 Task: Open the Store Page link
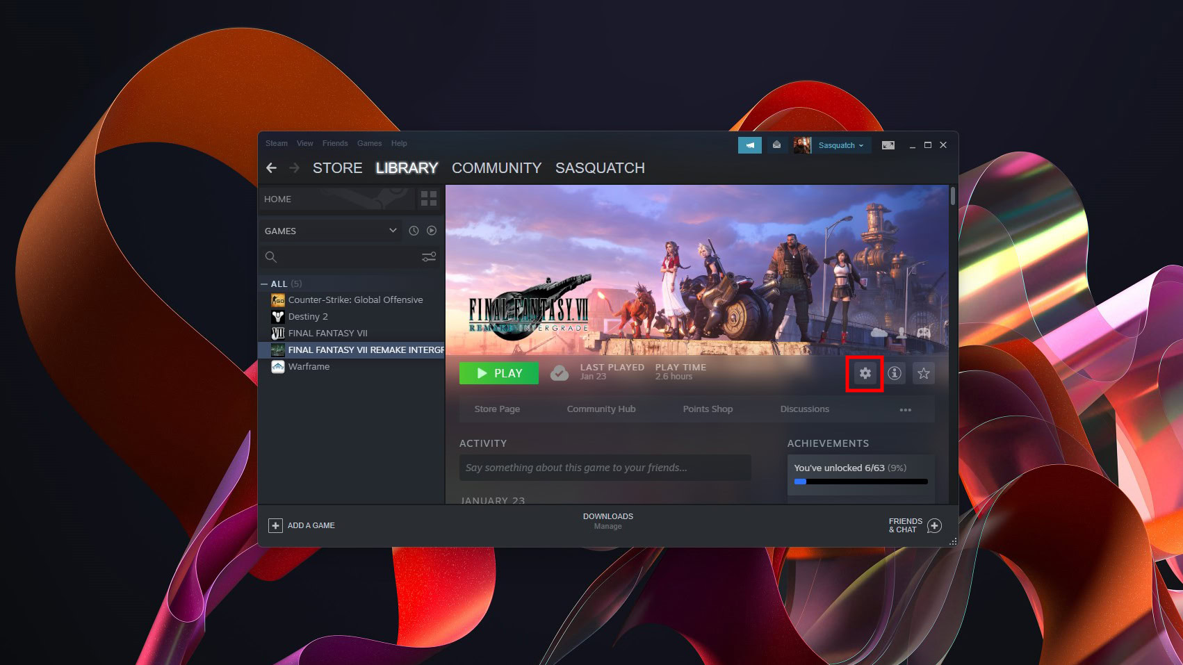(x=497, y=409)
